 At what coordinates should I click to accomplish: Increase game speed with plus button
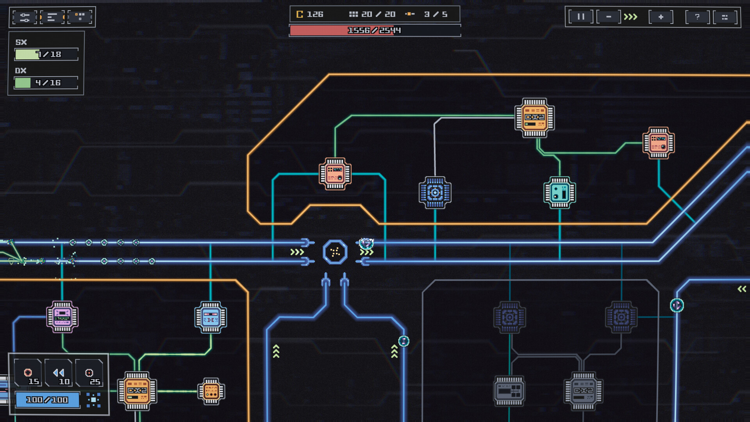coord(661,17)
